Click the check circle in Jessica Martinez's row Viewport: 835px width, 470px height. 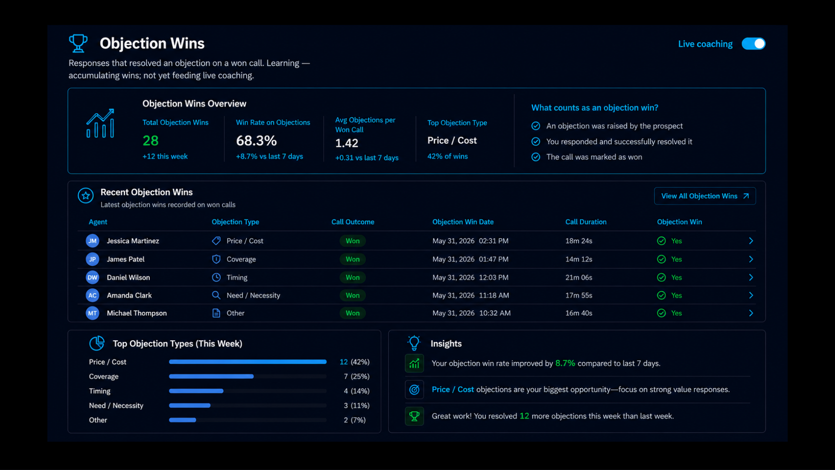[x=661, y=241]
